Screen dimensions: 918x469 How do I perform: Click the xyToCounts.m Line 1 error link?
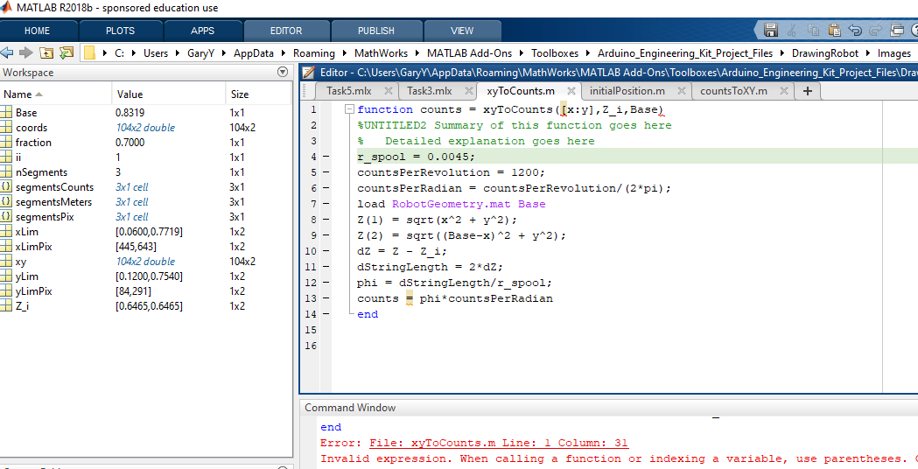coord(498,443)
